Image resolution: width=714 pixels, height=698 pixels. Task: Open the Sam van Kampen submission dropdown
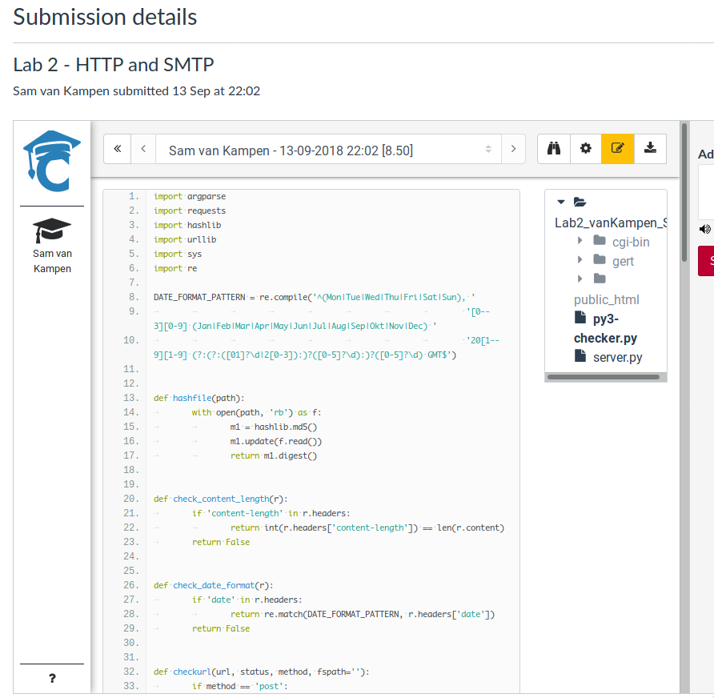328,150
